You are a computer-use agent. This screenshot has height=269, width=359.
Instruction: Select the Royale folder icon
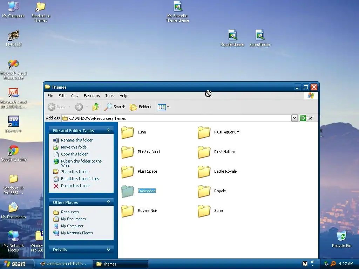pos(204,191)
